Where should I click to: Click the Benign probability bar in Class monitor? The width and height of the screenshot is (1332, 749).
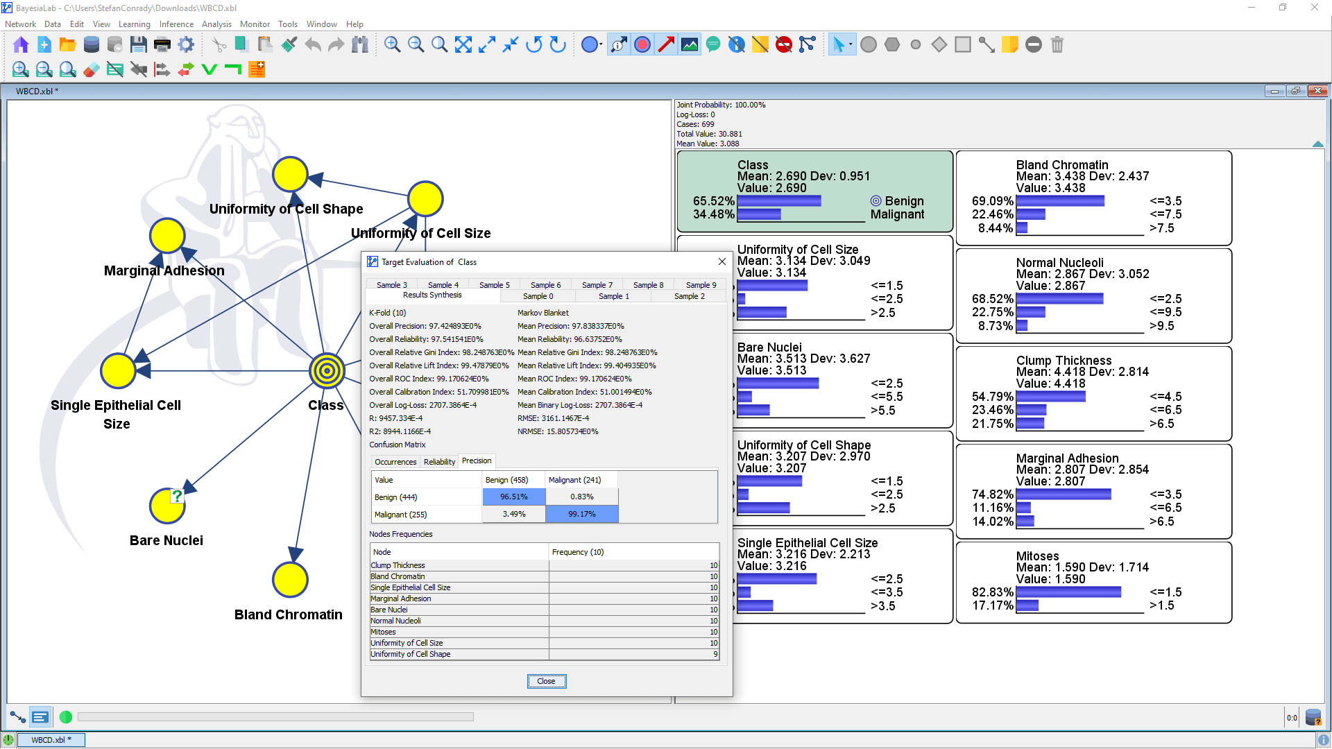pos(778,201)
